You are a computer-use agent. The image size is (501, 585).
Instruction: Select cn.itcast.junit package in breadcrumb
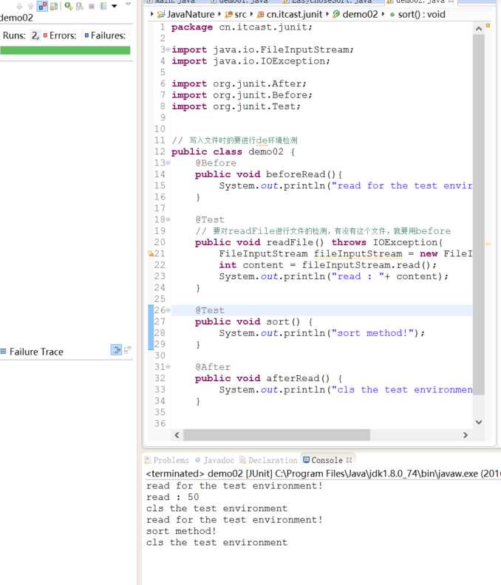click(x=290, y=15)
